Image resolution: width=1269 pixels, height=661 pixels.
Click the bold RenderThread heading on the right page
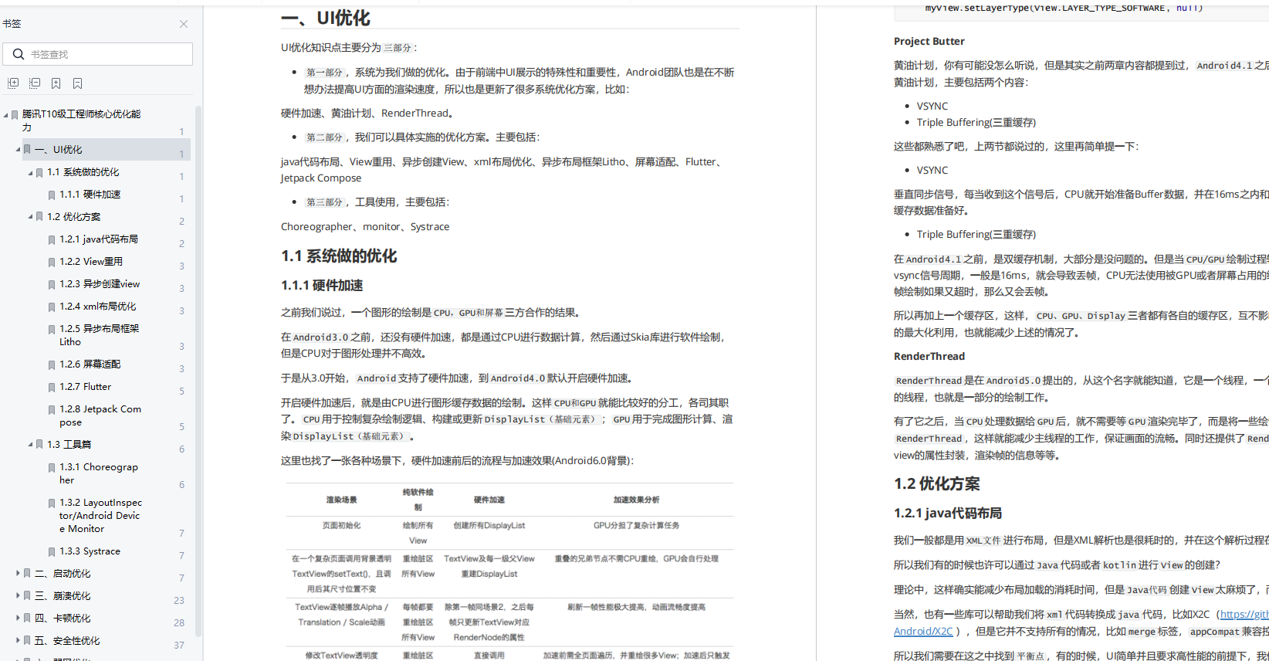coord(929,357)
